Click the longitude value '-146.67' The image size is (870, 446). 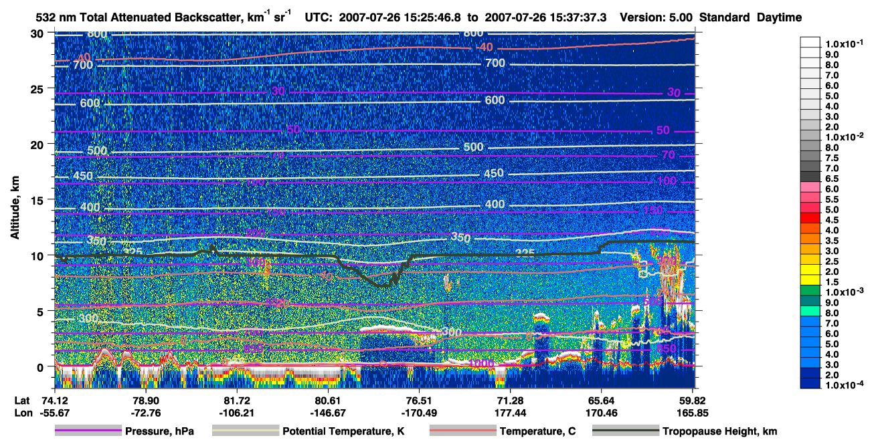tap(327, 413)
